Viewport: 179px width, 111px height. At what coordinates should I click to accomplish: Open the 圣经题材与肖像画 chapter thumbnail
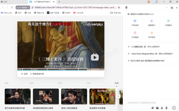pos(102,97)
